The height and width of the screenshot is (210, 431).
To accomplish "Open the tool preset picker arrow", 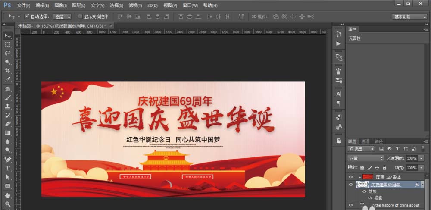I will click(19, 16).
